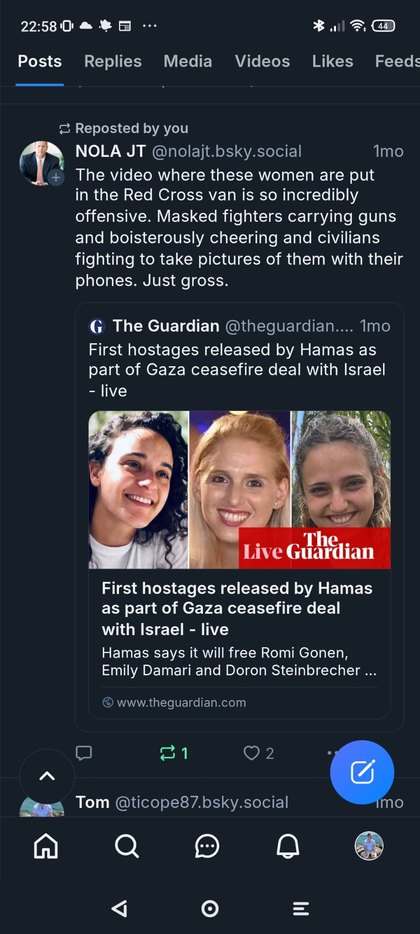The height and width of the screenshot is (934, 420).
Task: Switch to the Videos tab
Action: (x=262, y=62)
